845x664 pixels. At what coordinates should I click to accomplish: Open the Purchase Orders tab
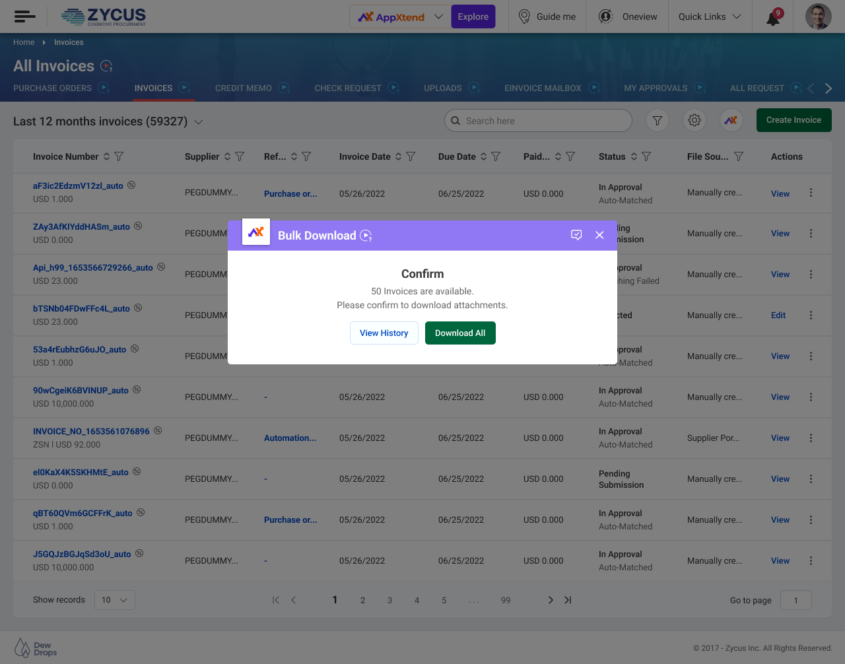point(52,88)
